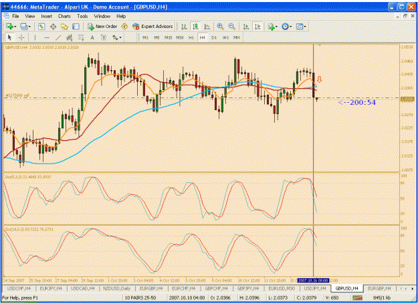The width and height of the screenshot is (418, 303).
Task: Expand the New Chart dropdown arrow
Action: tap(15, 27)
